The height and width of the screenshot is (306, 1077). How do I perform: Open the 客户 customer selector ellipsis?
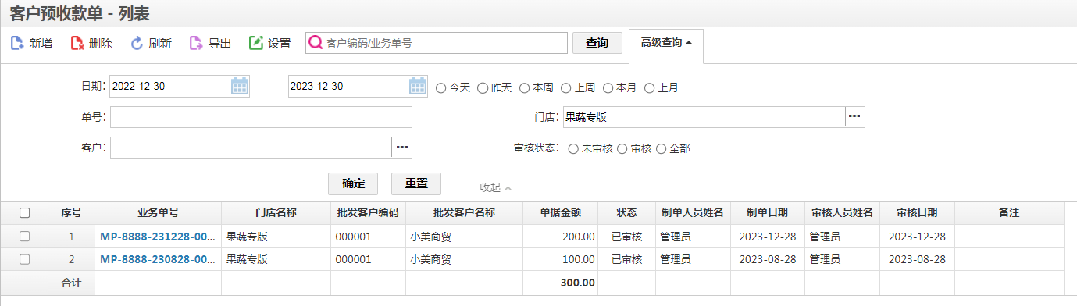click(401, 148)
